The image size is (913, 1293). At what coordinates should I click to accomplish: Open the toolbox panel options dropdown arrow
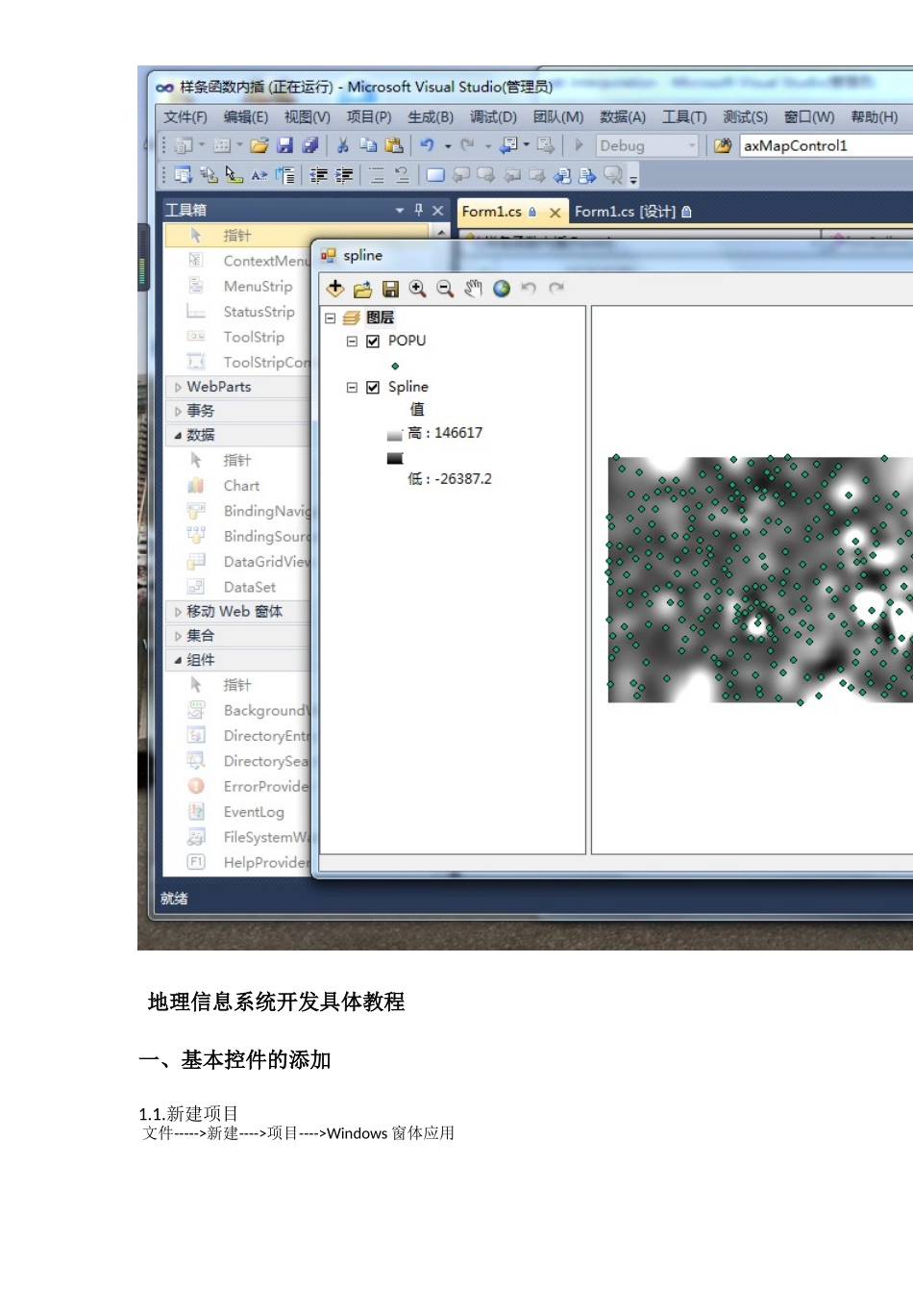coord(400,210)
